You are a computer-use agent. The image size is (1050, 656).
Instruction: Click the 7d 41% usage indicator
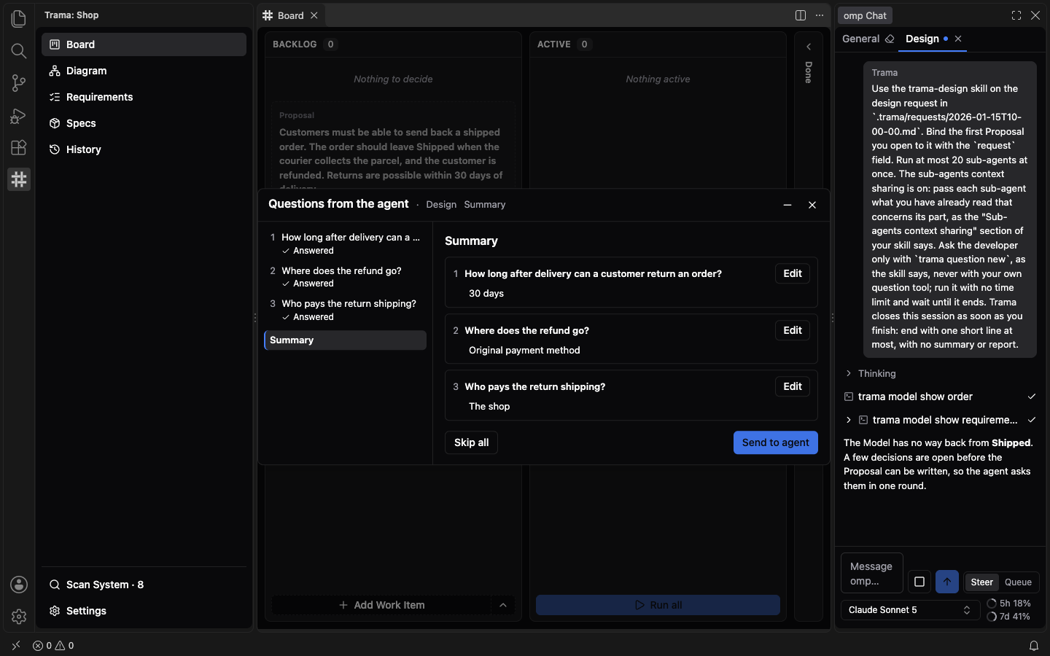point(1009,617)
